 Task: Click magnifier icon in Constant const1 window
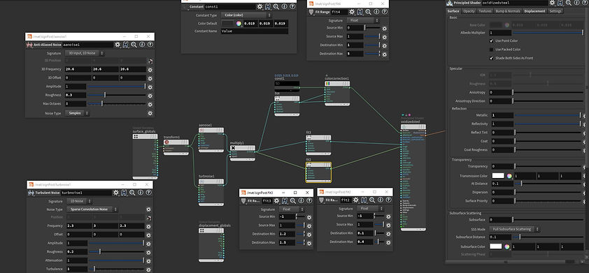tap(276, 7)
